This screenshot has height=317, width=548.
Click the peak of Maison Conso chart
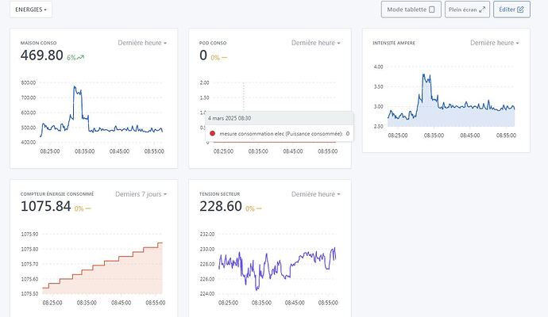point(75,88)
